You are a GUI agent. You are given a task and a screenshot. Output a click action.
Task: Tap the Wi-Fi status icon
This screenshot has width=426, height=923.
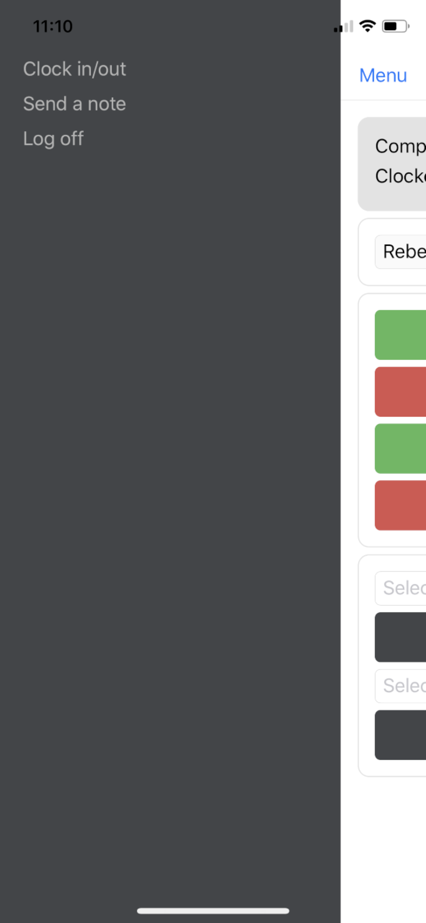(367, 26)
